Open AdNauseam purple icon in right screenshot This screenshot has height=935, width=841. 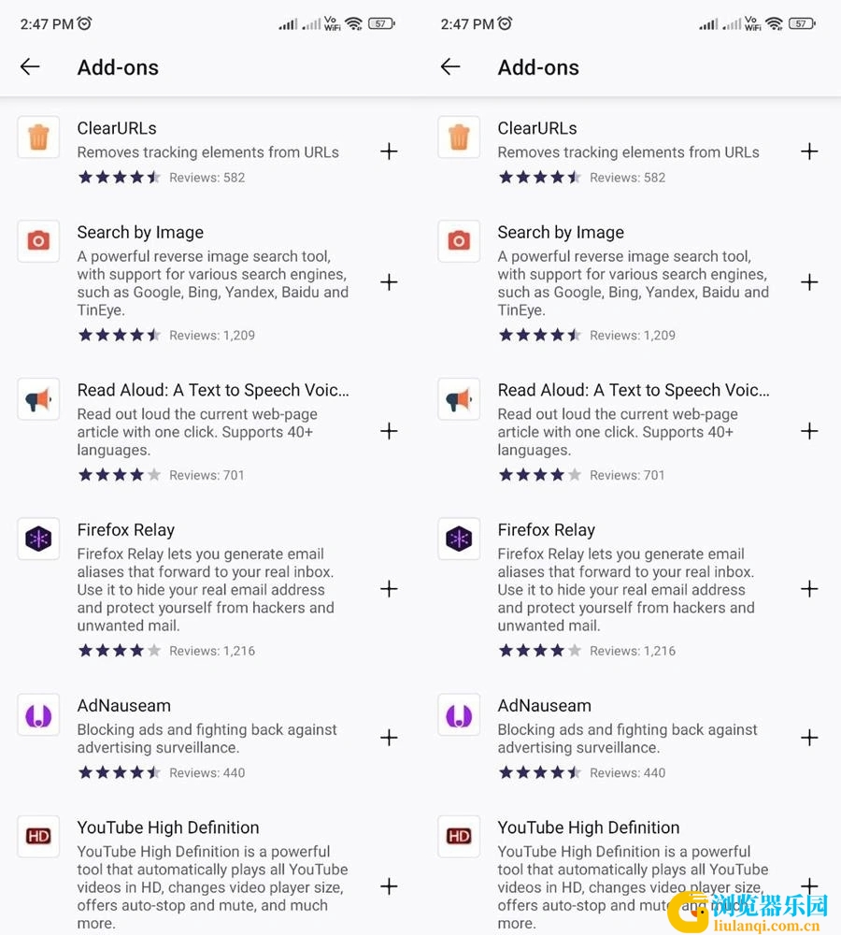point(459,714)
